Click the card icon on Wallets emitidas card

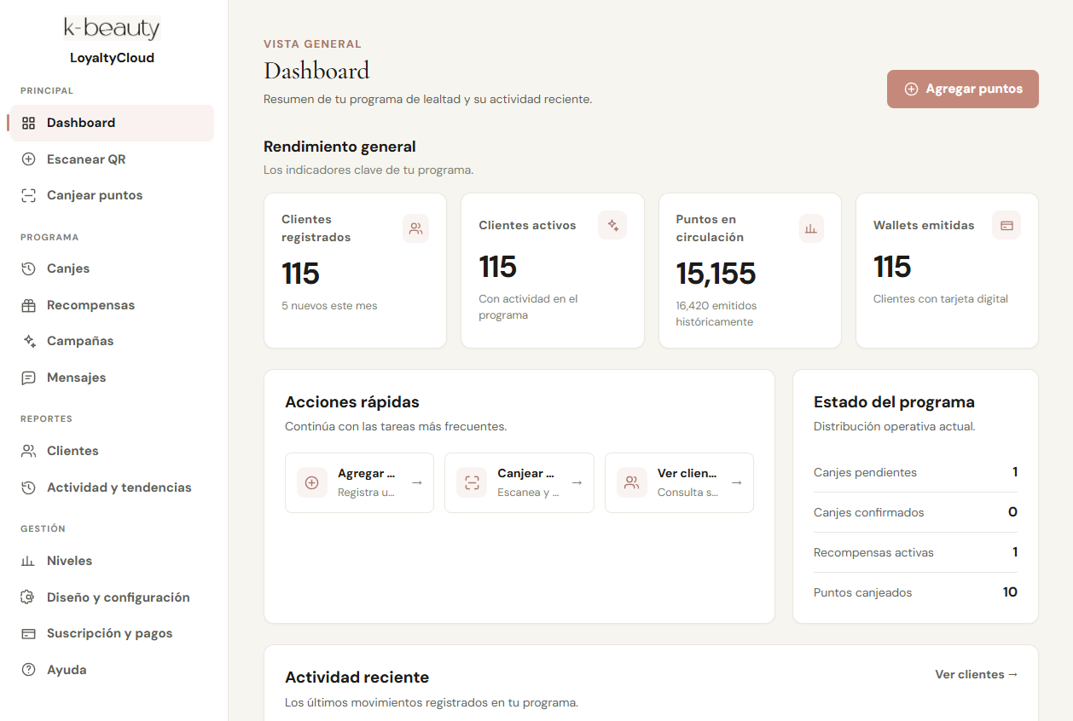click(x=1006, y=225)
